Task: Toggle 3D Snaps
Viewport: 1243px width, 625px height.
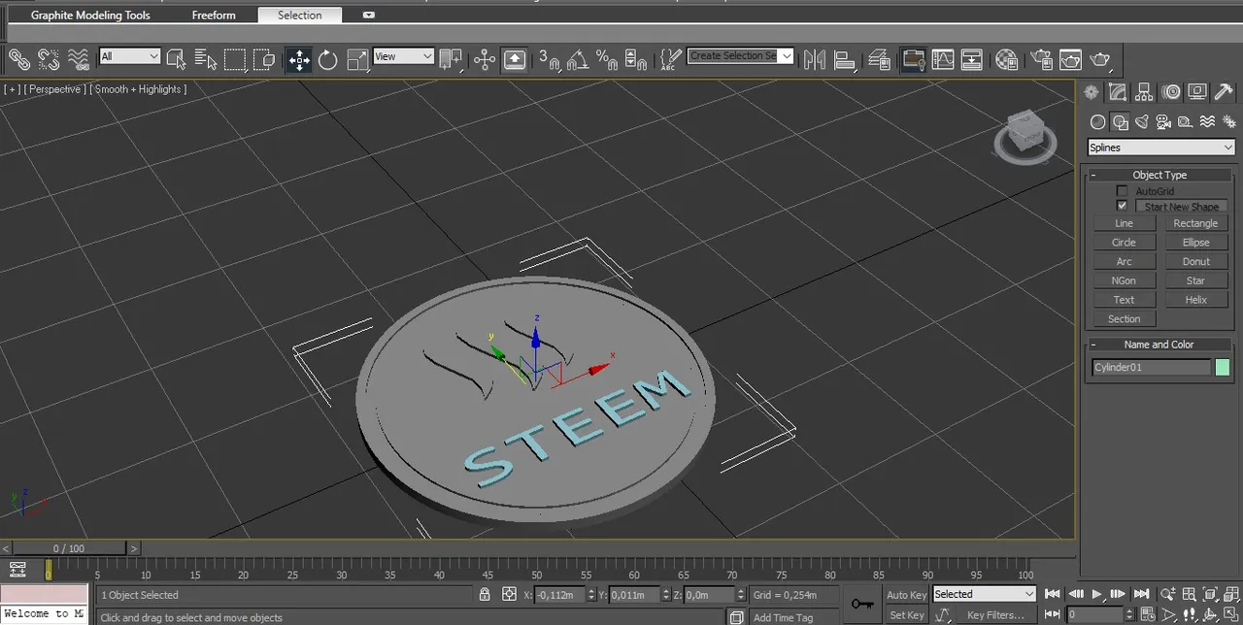Action: [x=550, y=60]
